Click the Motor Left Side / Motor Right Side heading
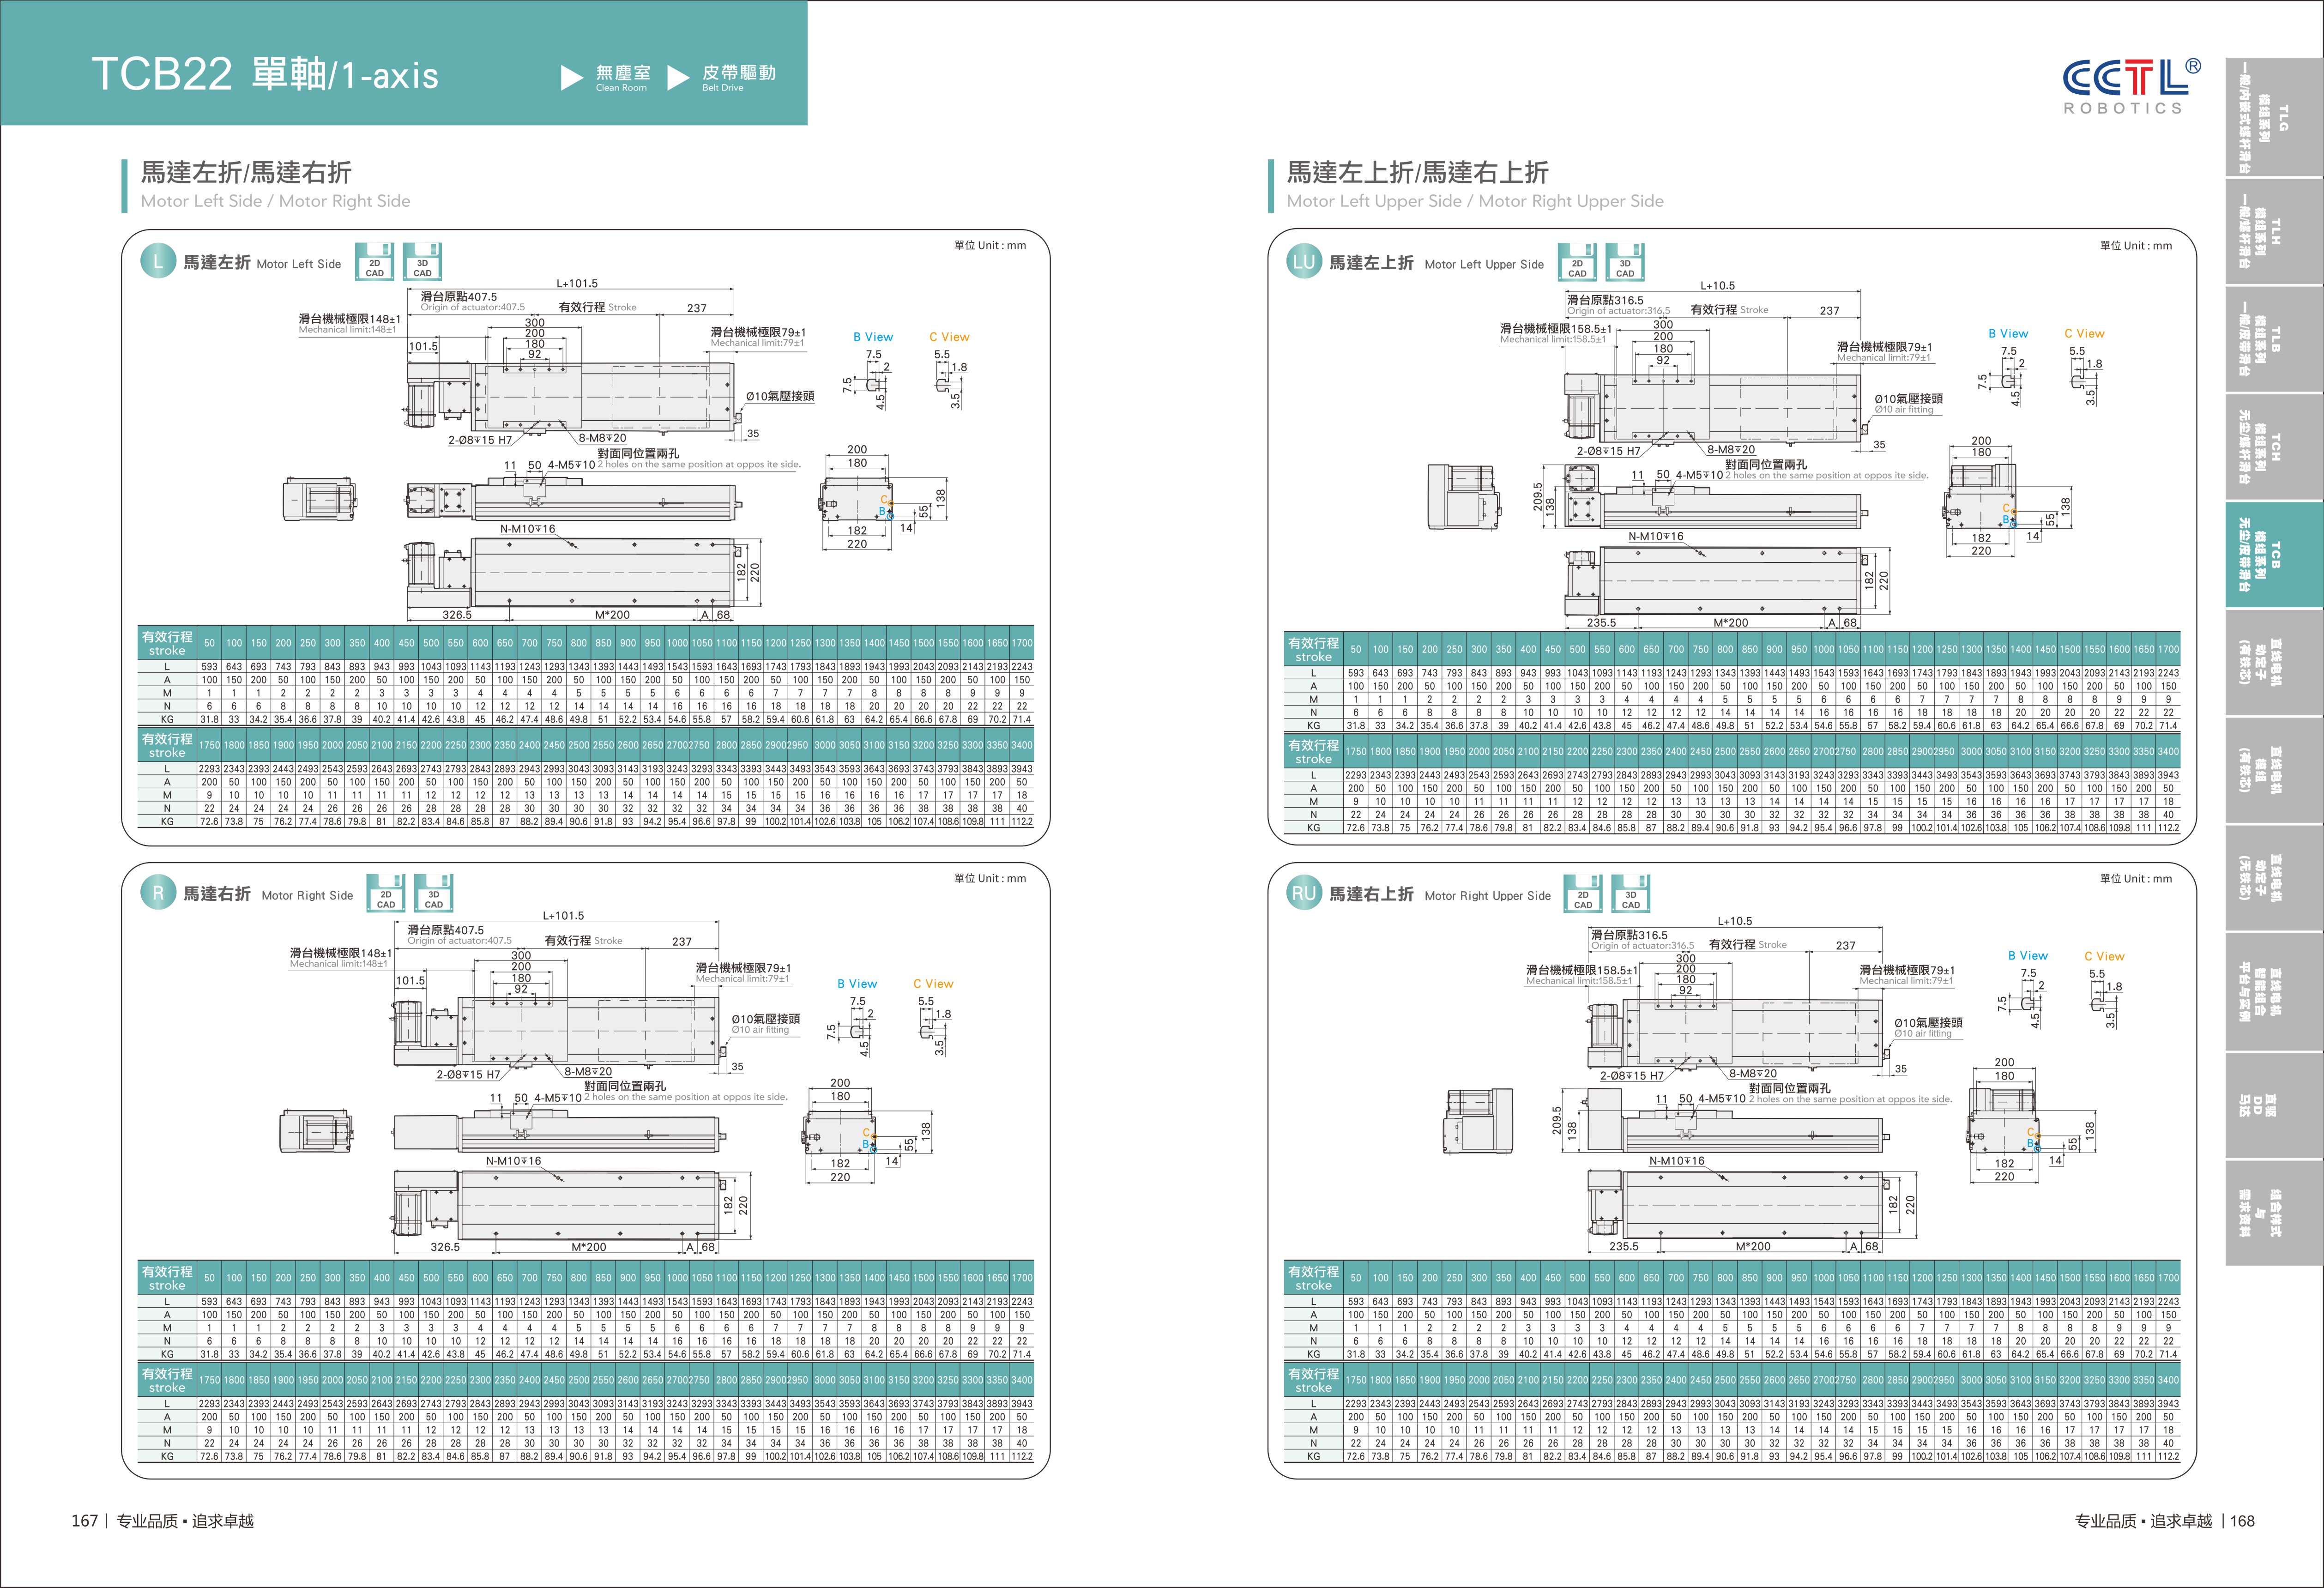Image resolution: width=2324 pixels, height=1588 pixels. (276, 201)
